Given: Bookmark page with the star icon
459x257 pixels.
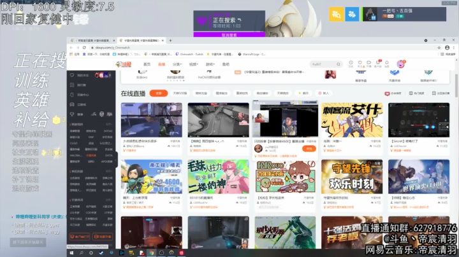Looking at the screenshot, I should (x=439, y=48).
